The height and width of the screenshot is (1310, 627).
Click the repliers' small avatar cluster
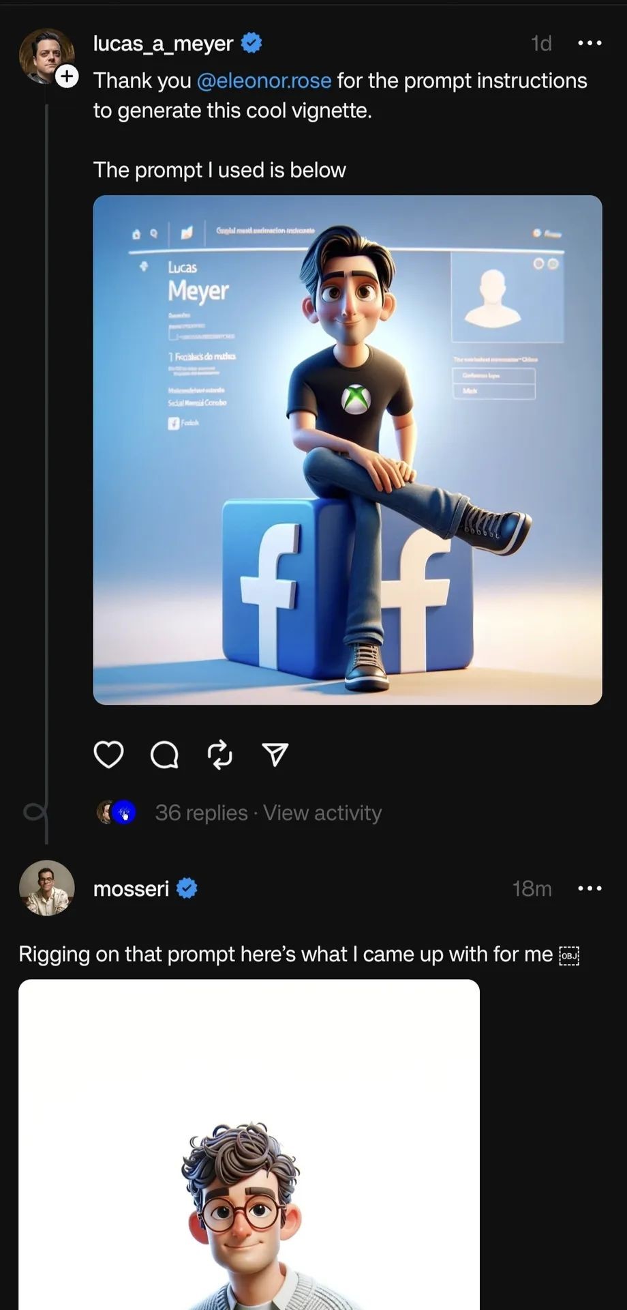coord(117,812)
